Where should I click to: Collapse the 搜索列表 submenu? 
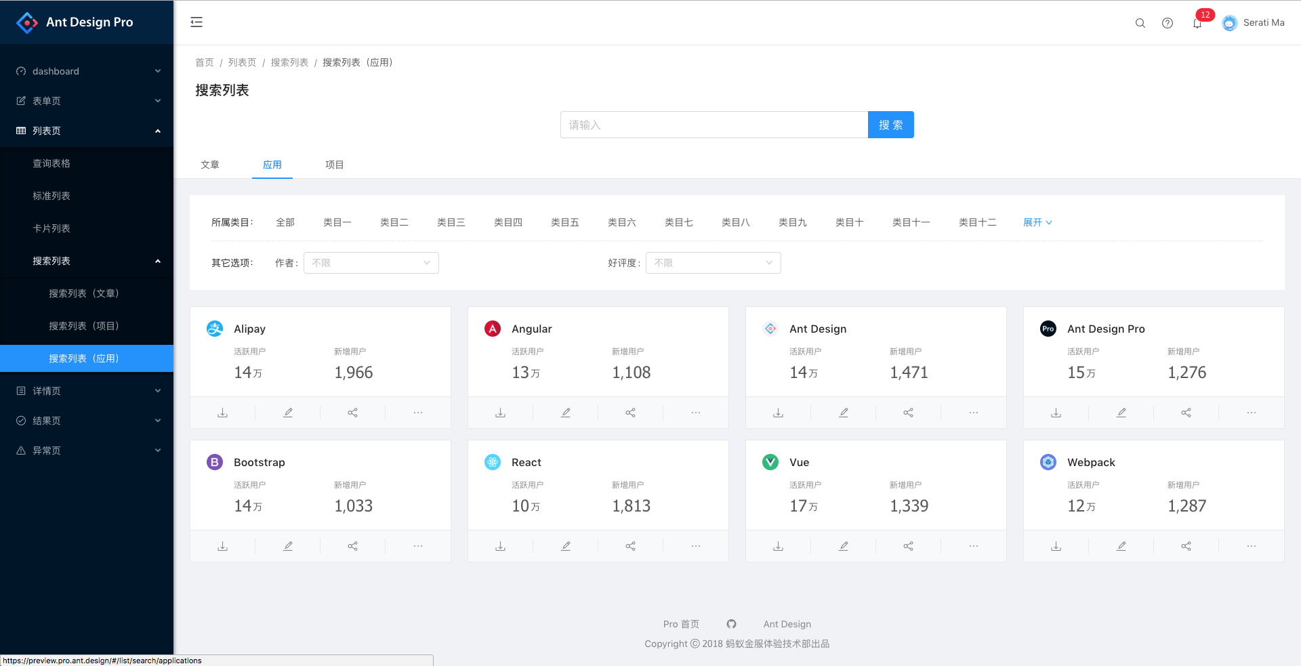(x=87, y=261)
